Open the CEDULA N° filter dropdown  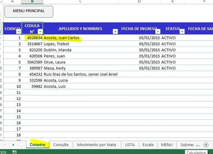(39, 32)
